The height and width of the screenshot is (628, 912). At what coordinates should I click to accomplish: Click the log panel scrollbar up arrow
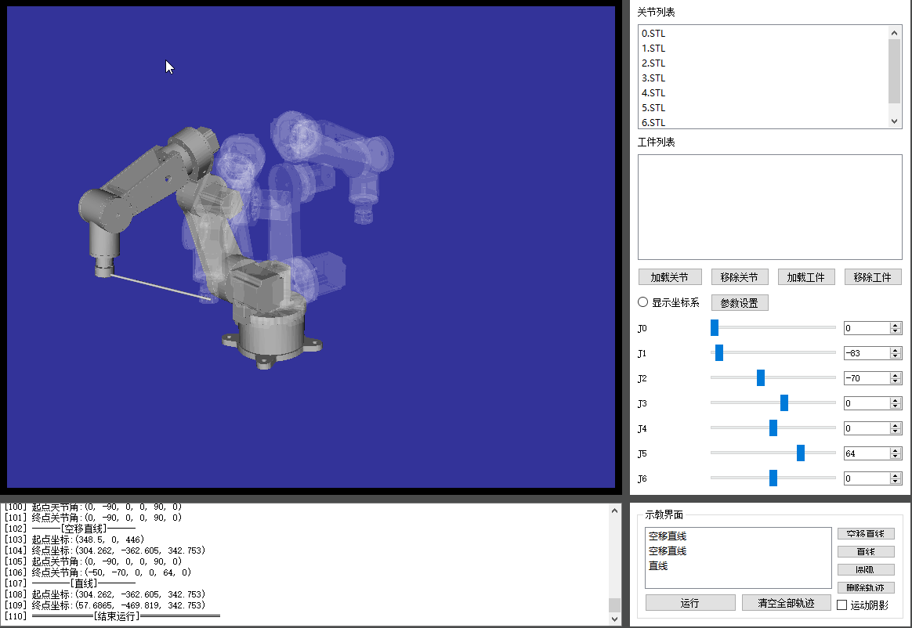(615, 511)
